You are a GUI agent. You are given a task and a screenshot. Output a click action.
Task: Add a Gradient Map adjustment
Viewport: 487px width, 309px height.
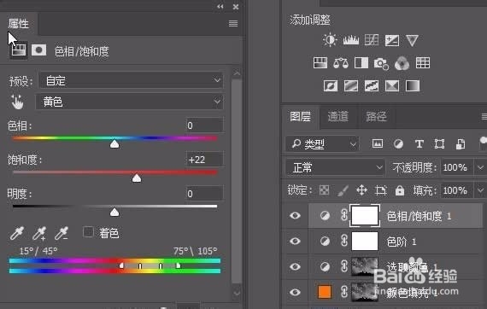(413, 85)
